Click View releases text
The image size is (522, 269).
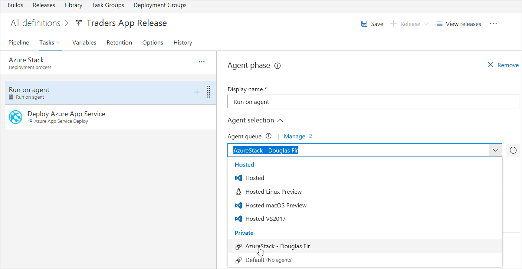[463, 24]
